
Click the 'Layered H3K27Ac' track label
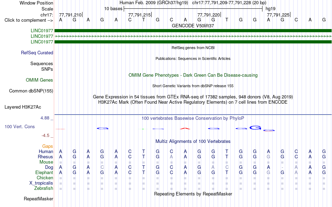[23, 107]
